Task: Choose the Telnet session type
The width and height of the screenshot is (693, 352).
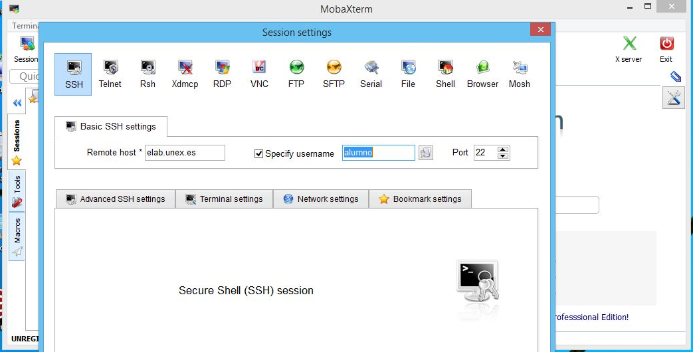Action: (110, 74)
